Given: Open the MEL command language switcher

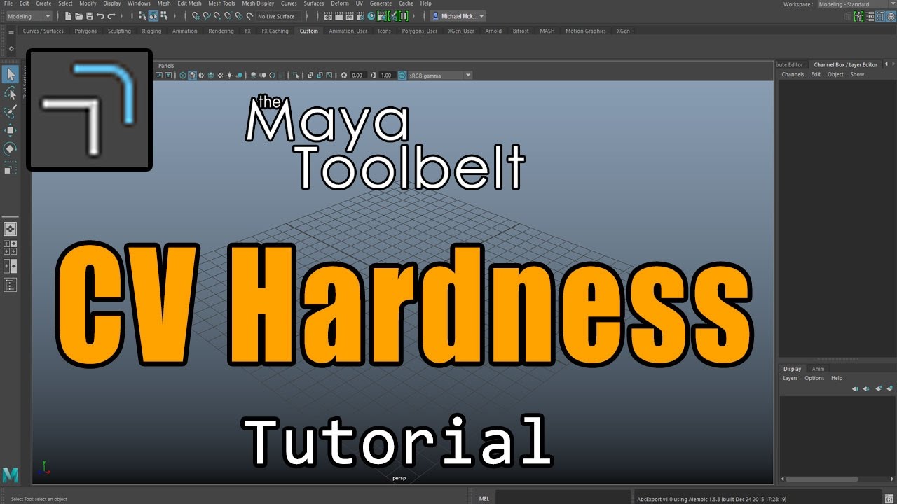Looking at the screenshot, I should [484, 499].
